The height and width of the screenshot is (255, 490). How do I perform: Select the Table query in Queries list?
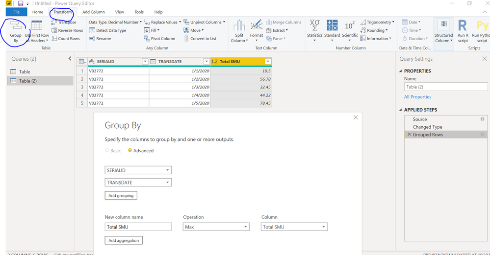point(40,71)
